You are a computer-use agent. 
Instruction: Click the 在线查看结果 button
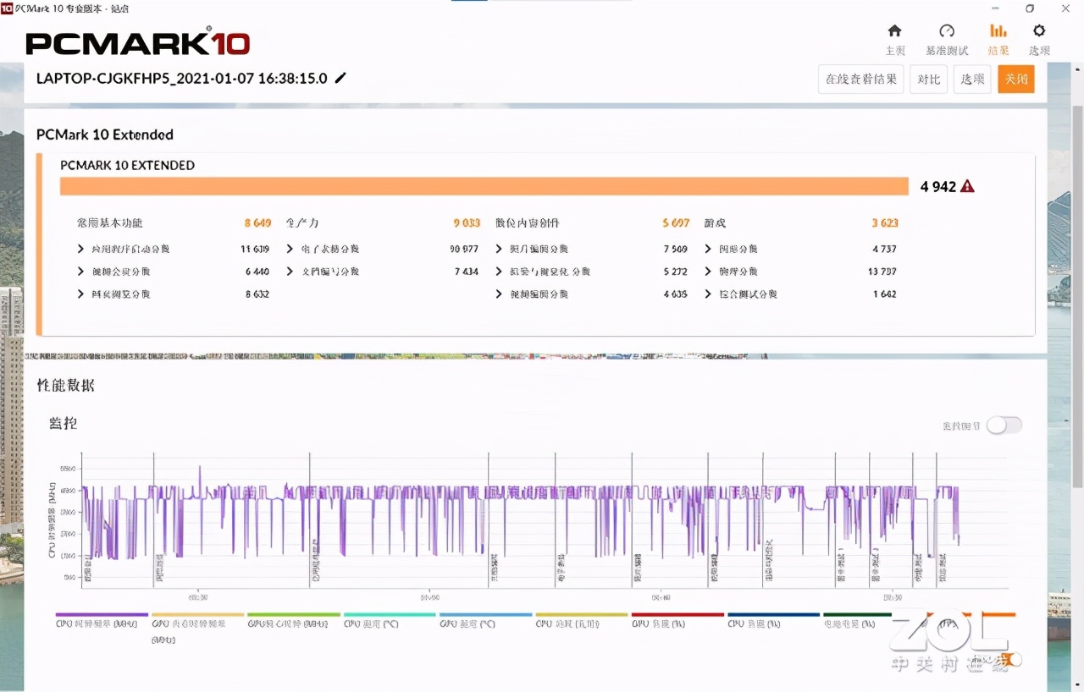[861, 80]
